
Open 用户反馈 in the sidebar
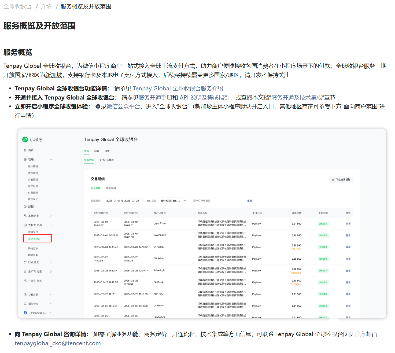tap(33, 186)
